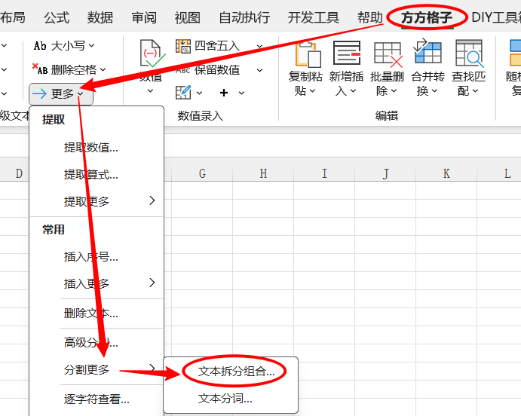
Task: Open the 视图 ribbon tab
Action: point(188,17)
